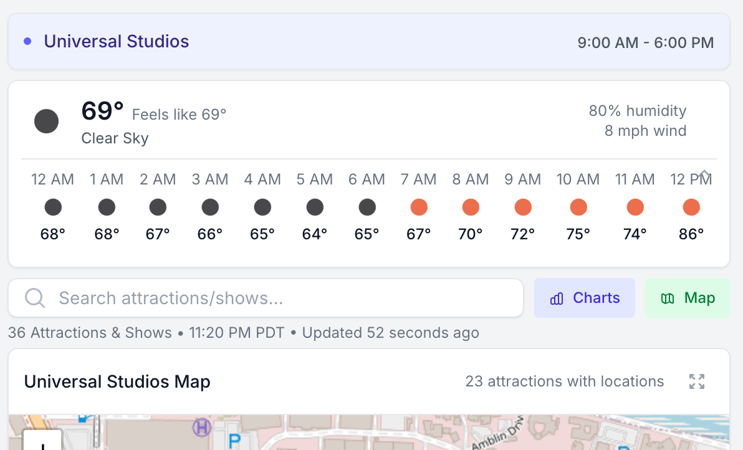Click the map icon in Map button
The width and height of the screenshot is (743, 450).
tap(668, 299)
